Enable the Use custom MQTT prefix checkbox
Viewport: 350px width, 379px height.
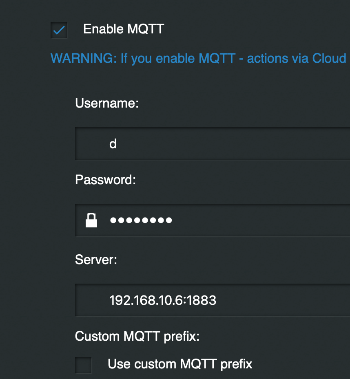pos(83,365)
